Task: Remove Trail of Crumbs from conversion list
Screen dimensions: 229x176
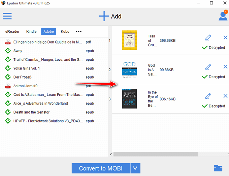Action: (225, 37)
